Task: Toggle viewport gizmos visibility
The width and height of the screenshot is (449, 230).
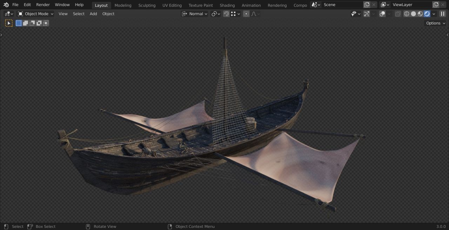Action: pyautogui.click(x=366, y=14)
